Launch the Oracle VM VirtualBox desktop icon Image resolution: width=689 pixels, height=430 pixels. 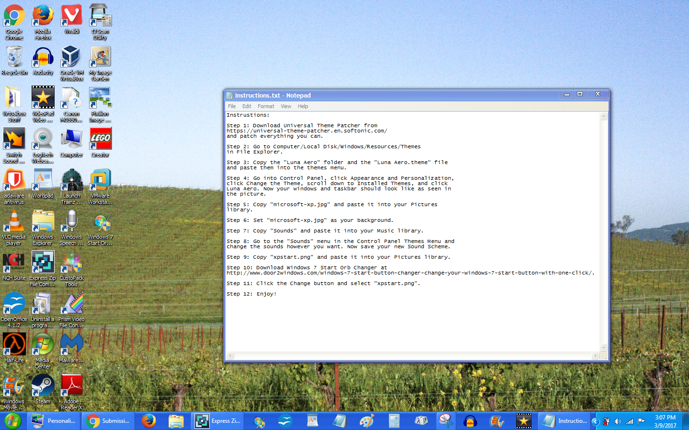tap(71, 63)
